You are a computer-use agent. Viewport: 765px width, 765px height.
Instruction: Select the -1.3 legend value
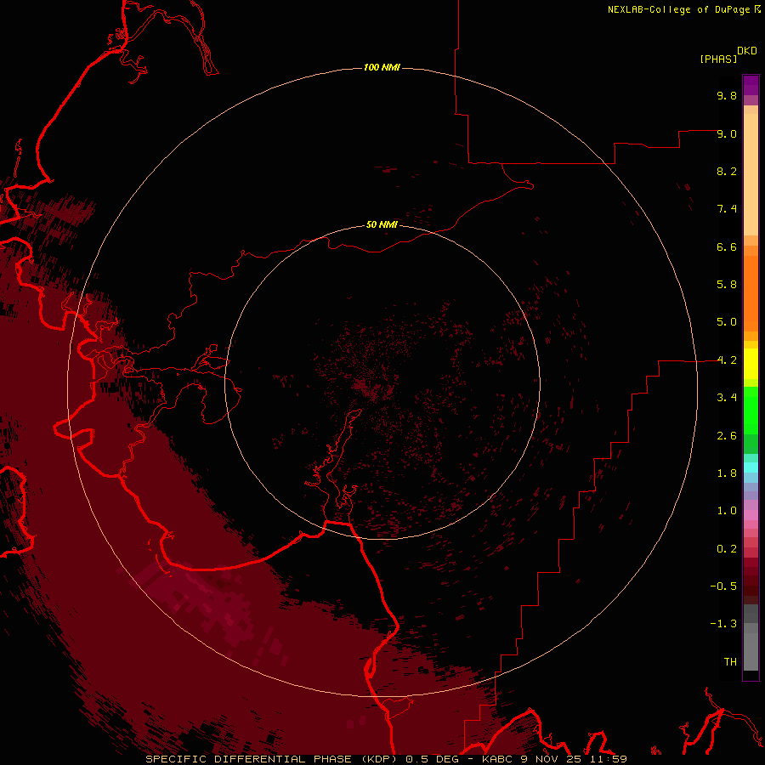[x=723, y=624]
